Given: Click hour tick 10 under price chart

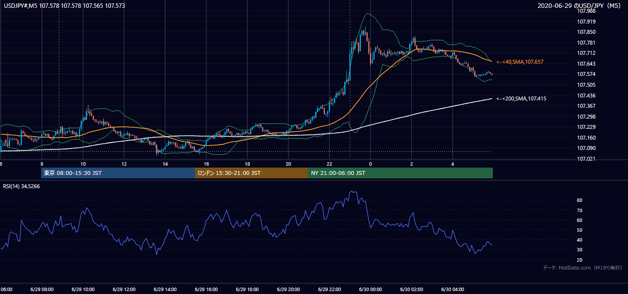Looking at the screenshot, I should (x=83, y=164).
